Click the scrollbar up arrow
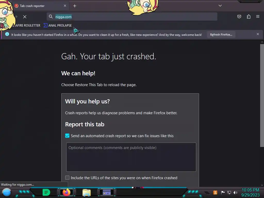Viewport: 264px width, 198px height. 262,42
